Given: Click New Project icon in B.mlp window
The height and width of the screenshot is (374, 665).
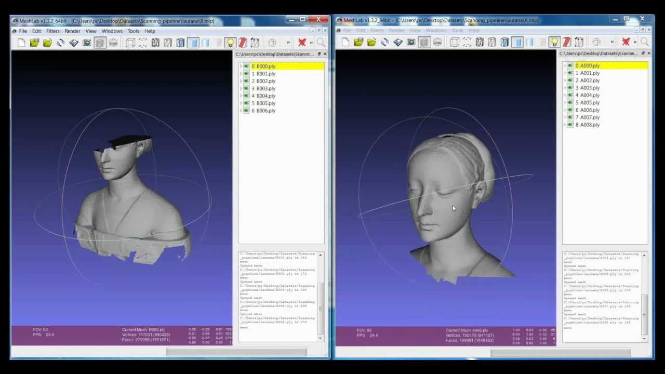Looking at the screenshot, I should click(x=21, y=43).
